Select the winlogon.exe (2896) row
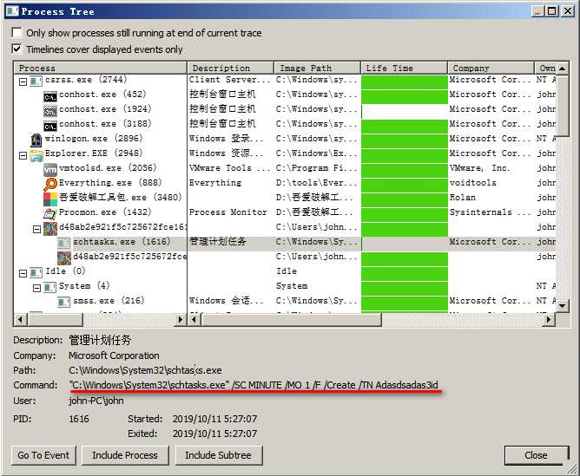Viewport: 580px width, 476px height. coord(285,140)
